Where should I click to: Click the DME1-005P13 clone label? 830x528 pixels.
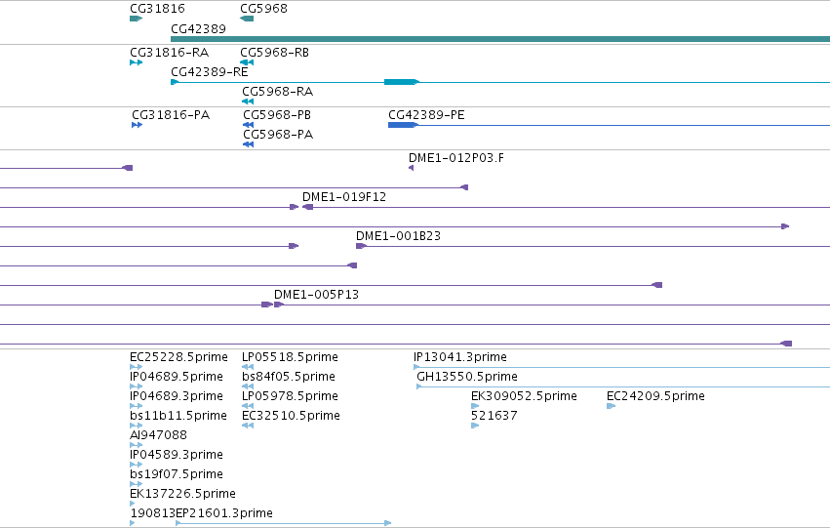tap(316, 295)
